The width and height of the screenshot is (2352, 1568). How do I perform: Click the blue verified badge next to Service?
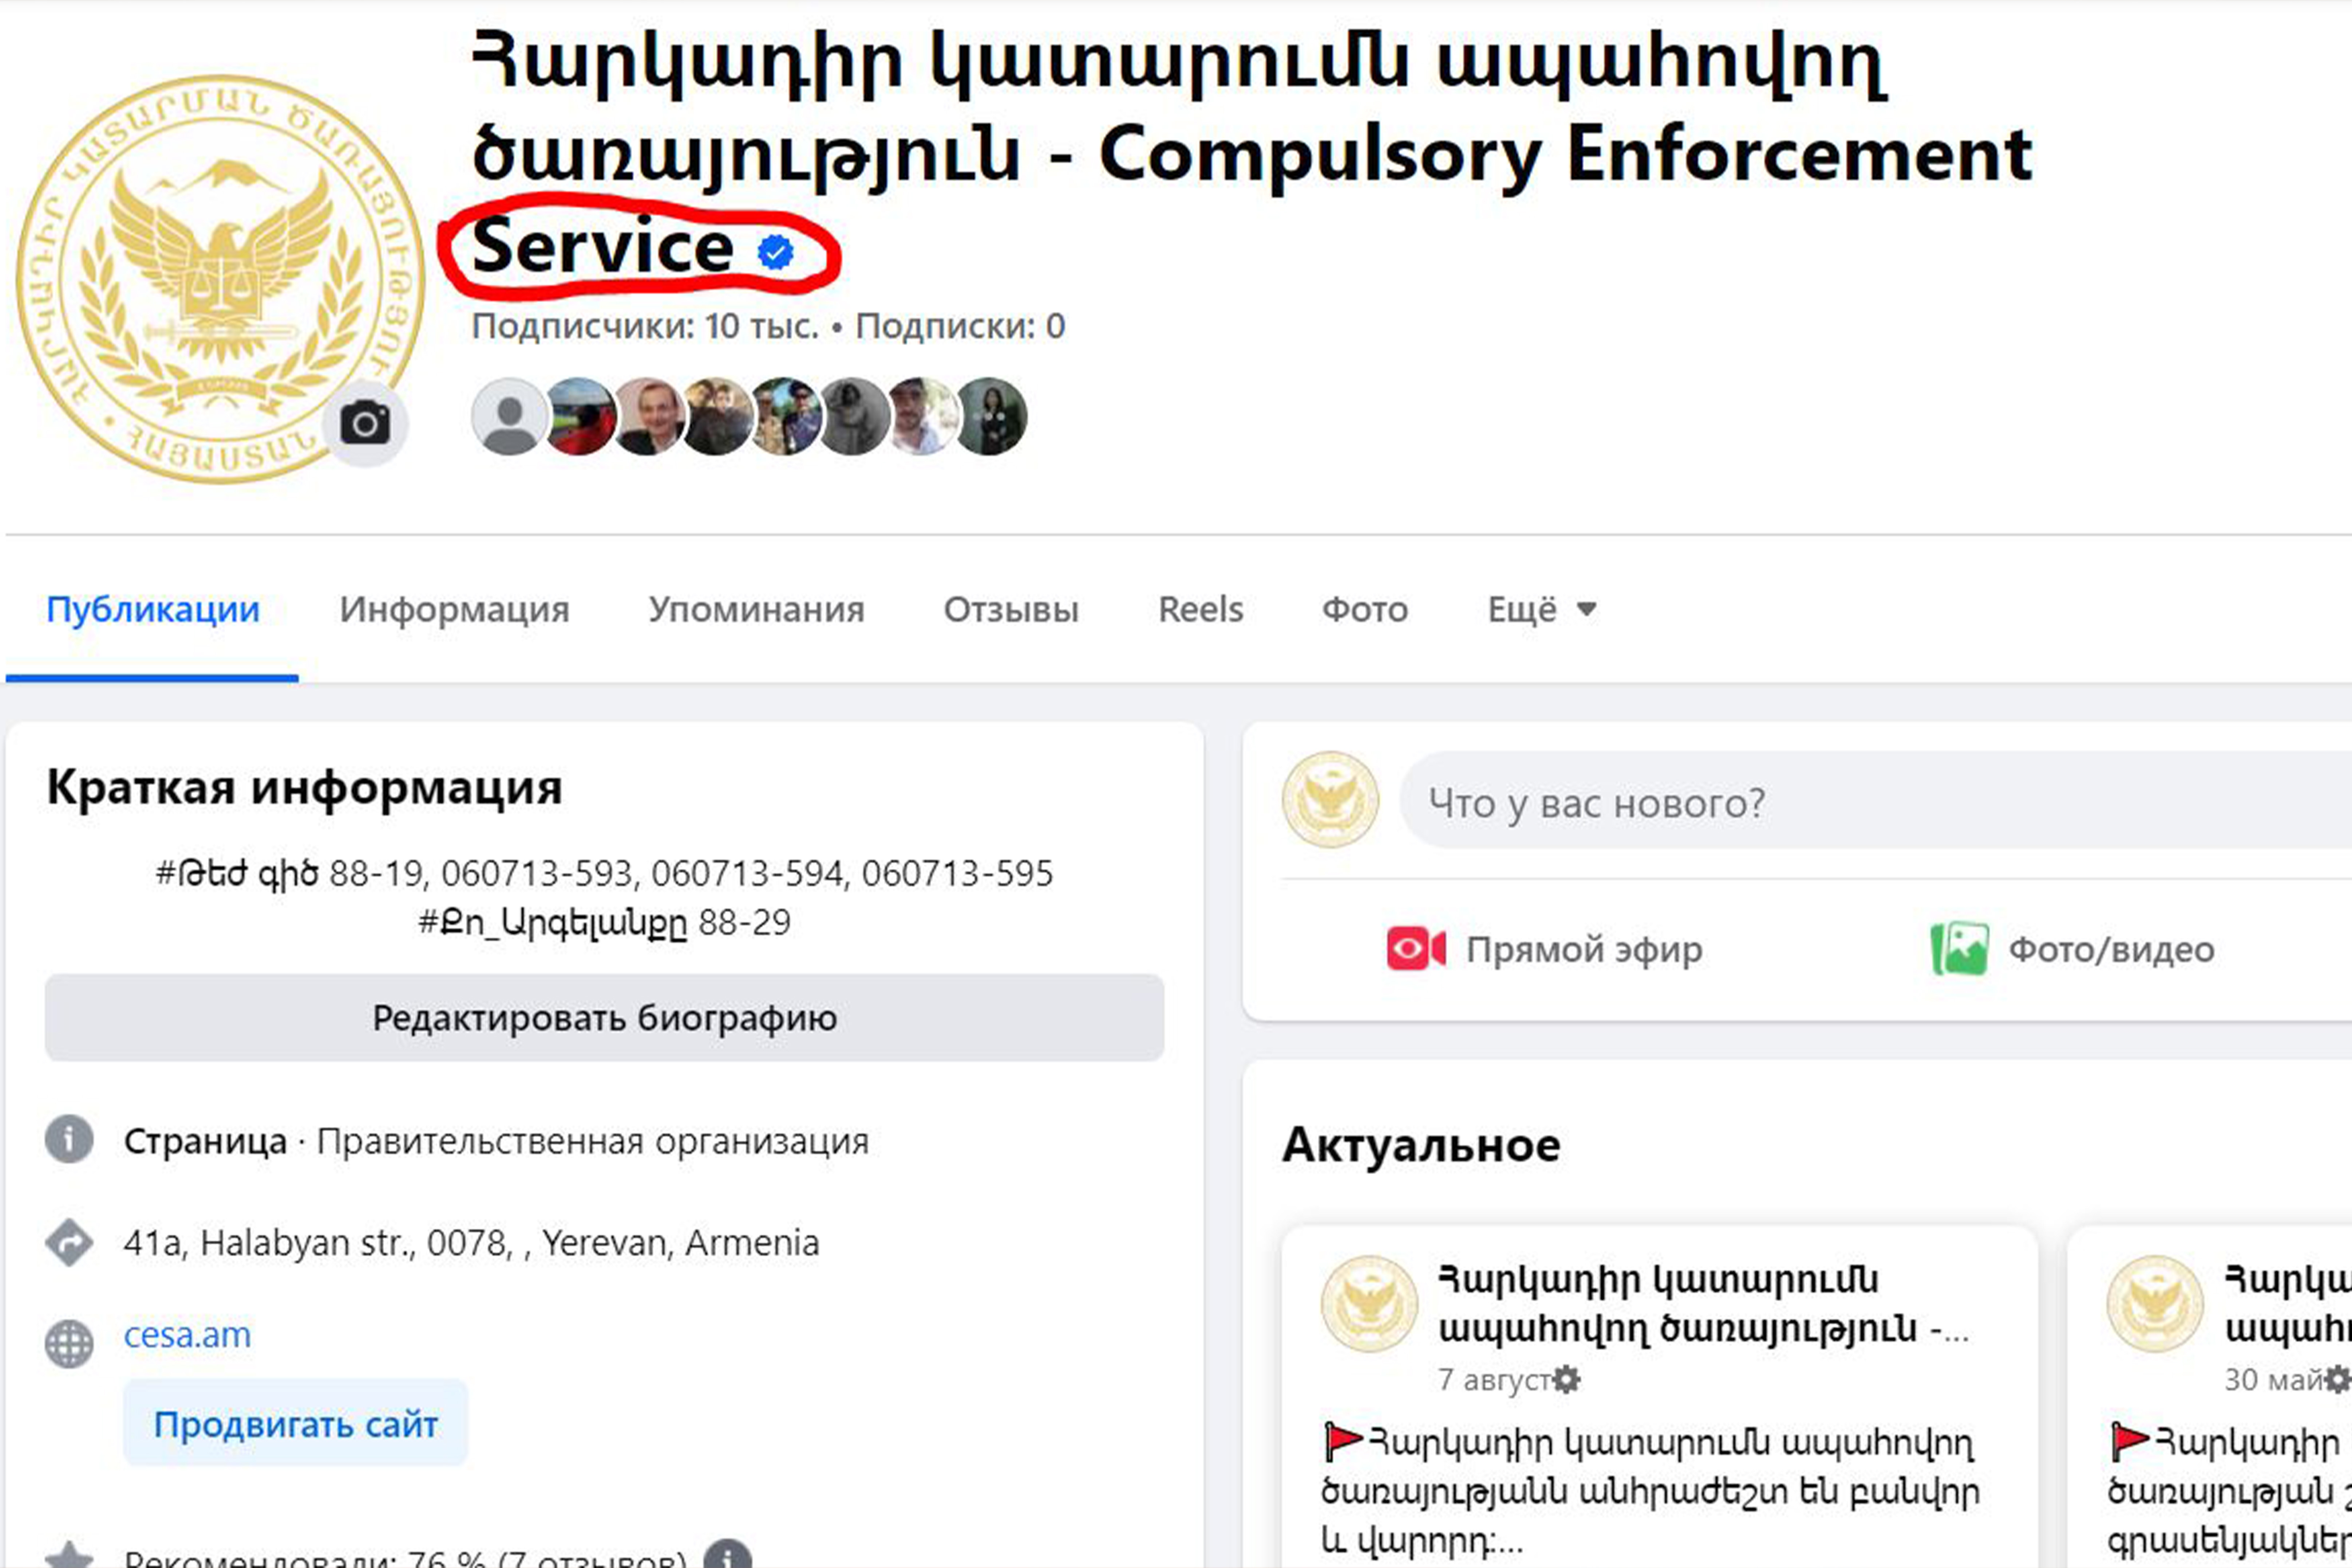point(776,252)
